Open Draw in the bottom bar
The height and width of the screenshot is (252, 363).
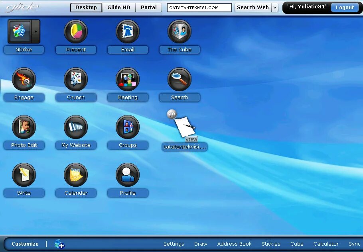(x=201, y=244)
